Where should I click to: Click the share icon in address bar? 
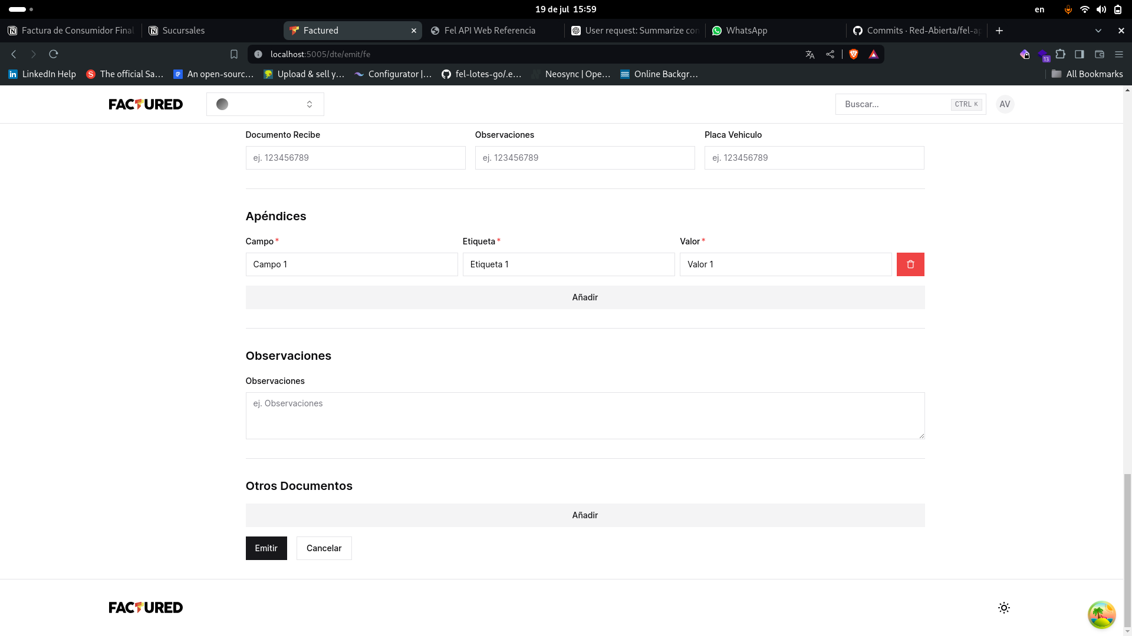(830, 54)
